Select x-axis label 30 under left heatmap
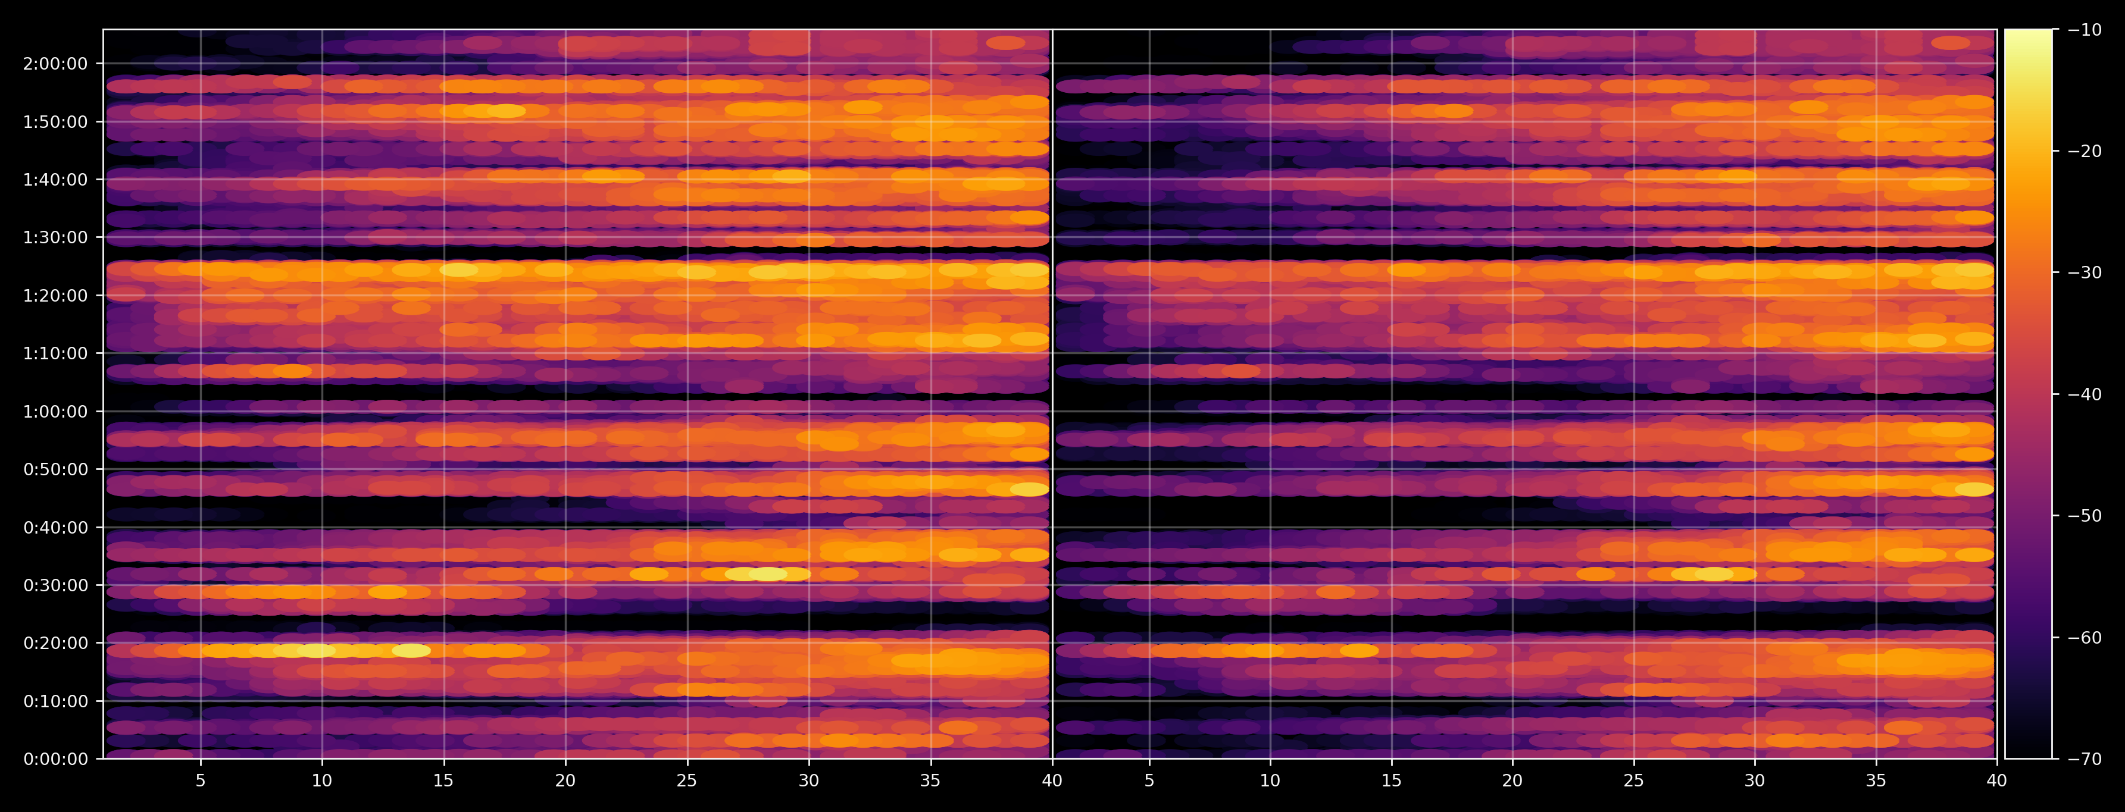This screenshot has height=812, width=2125. (808, 780)
